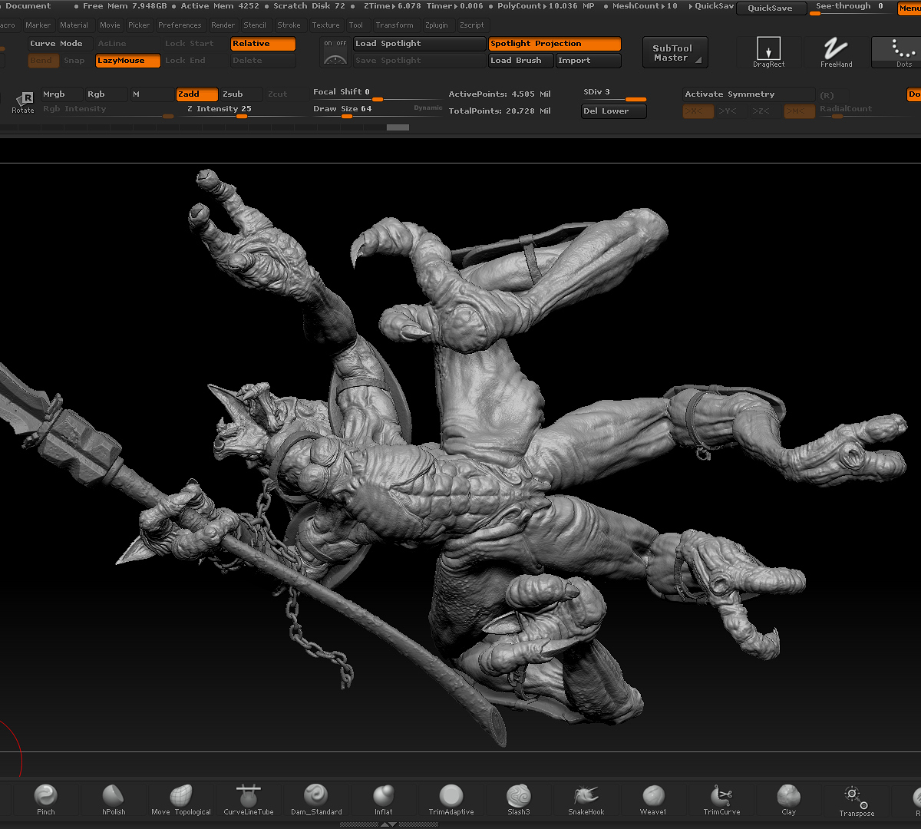Toggle Curve Mode

point(60,44)
